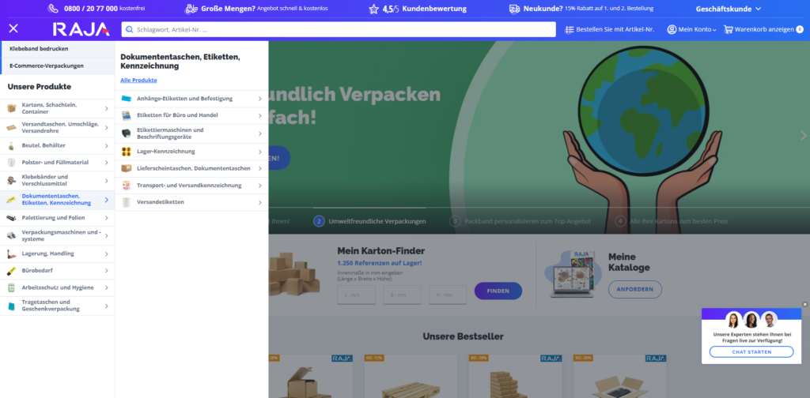Click the device icon for Etikettiermaschinen
This screenshot has height=398, width=810.
point(126,133)
